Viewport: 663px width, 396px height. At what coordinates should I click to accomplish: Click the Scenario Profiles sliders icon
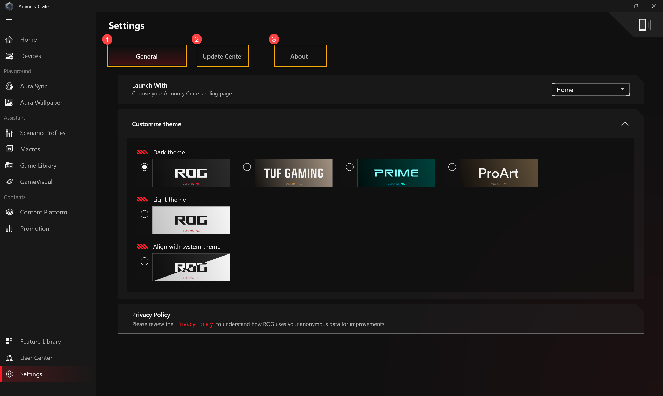click(9, 133)
